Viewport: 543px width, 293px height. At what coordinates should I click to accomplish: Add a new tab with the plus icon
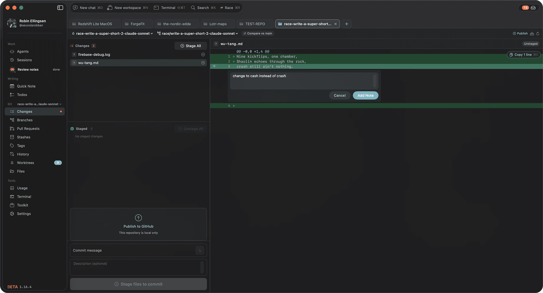pyautogui.click(x=347, y=24)
